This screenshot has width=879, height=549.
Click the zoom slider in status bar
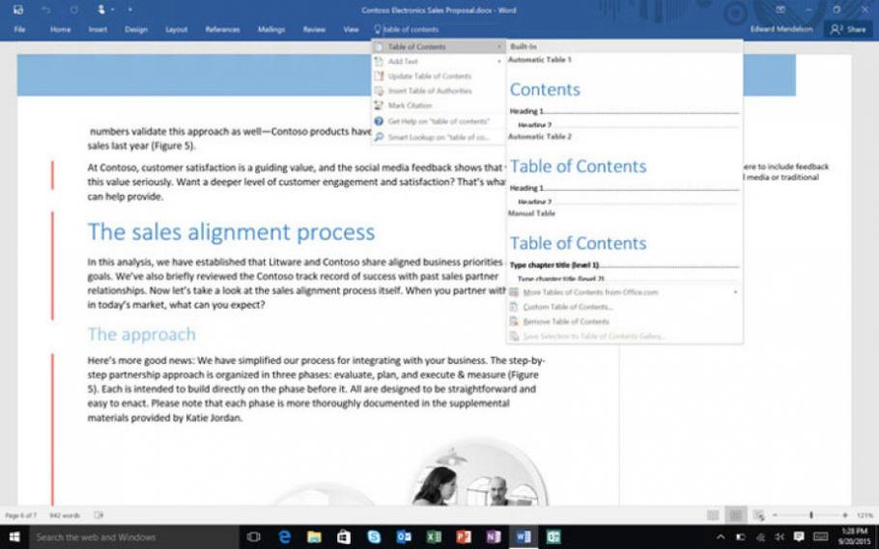click(810, 515)
